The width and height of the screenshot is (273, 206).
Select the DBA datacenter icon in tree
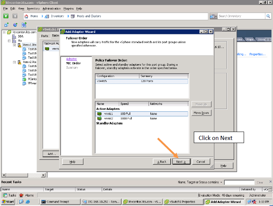click(14, 37)
